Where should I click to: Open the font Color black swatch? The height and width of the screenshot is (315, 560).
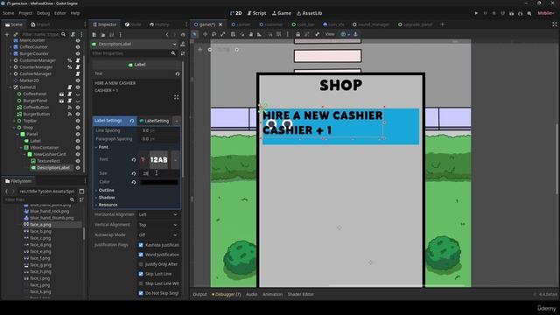(x=159, y=182)
